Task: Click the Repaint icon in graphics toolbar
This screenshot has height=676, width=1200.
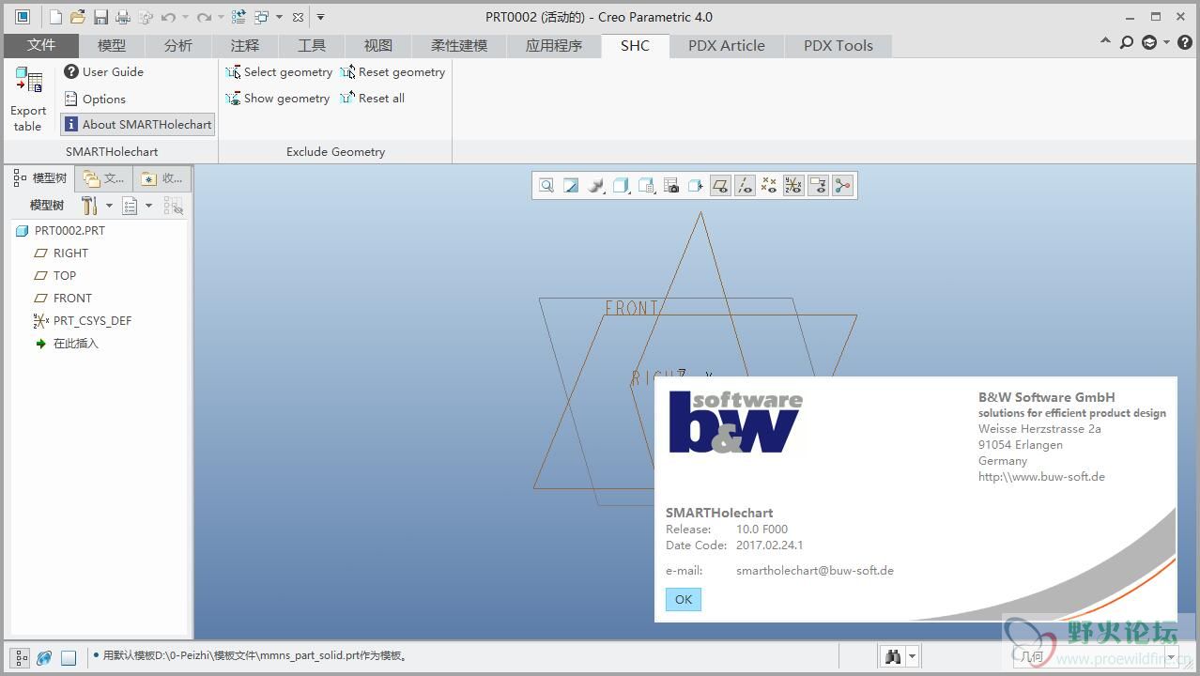Action: (571, 186)
